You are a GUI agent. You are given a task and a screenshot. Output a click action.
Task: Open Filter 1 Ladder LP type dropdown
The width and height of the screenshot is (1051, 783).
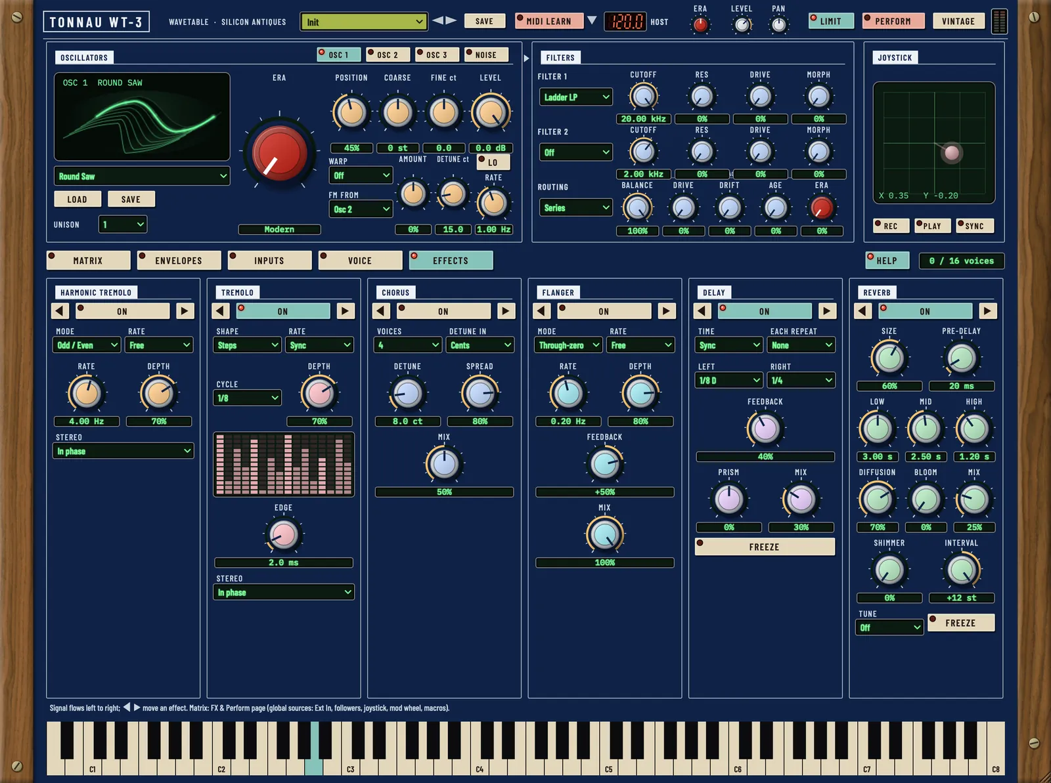(576, 97)
